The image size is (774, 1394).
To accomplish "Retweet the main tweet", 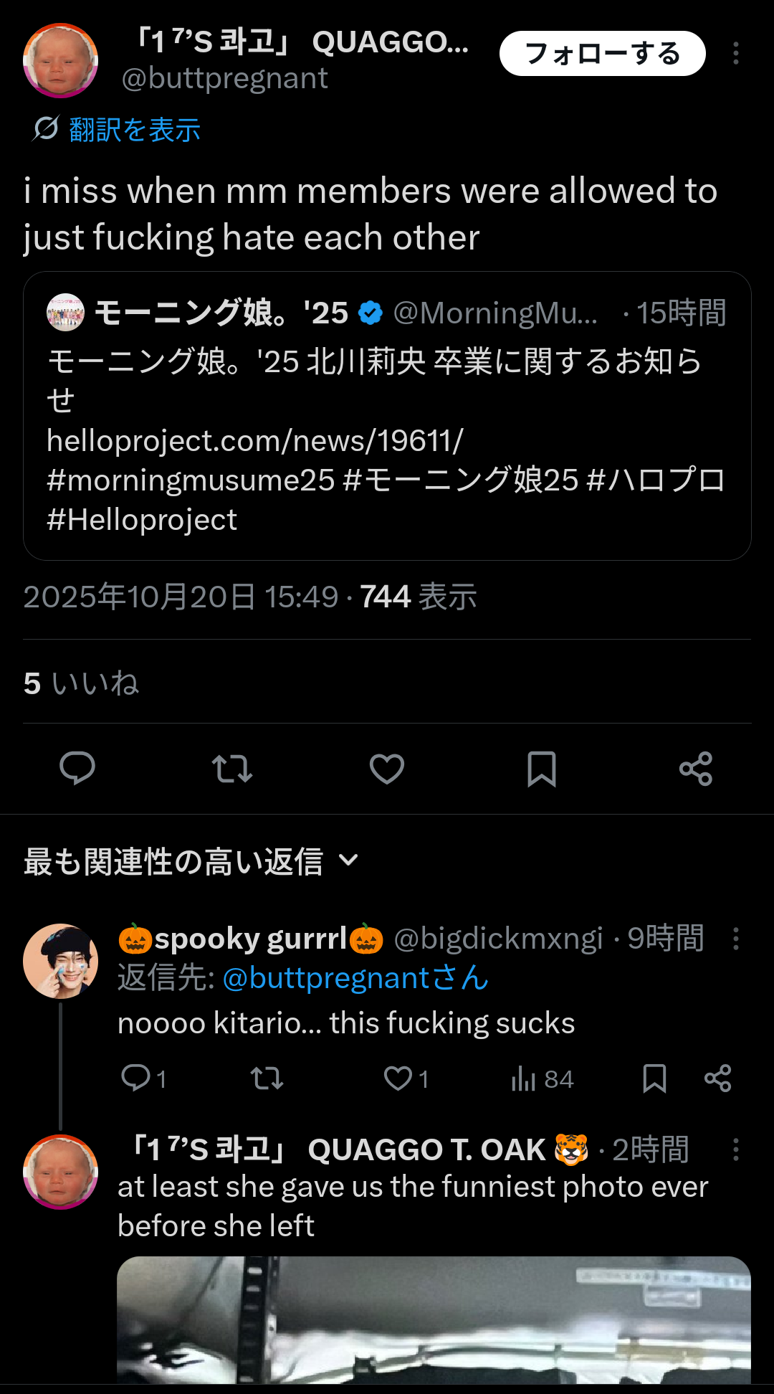I will [x=232, y=769].
